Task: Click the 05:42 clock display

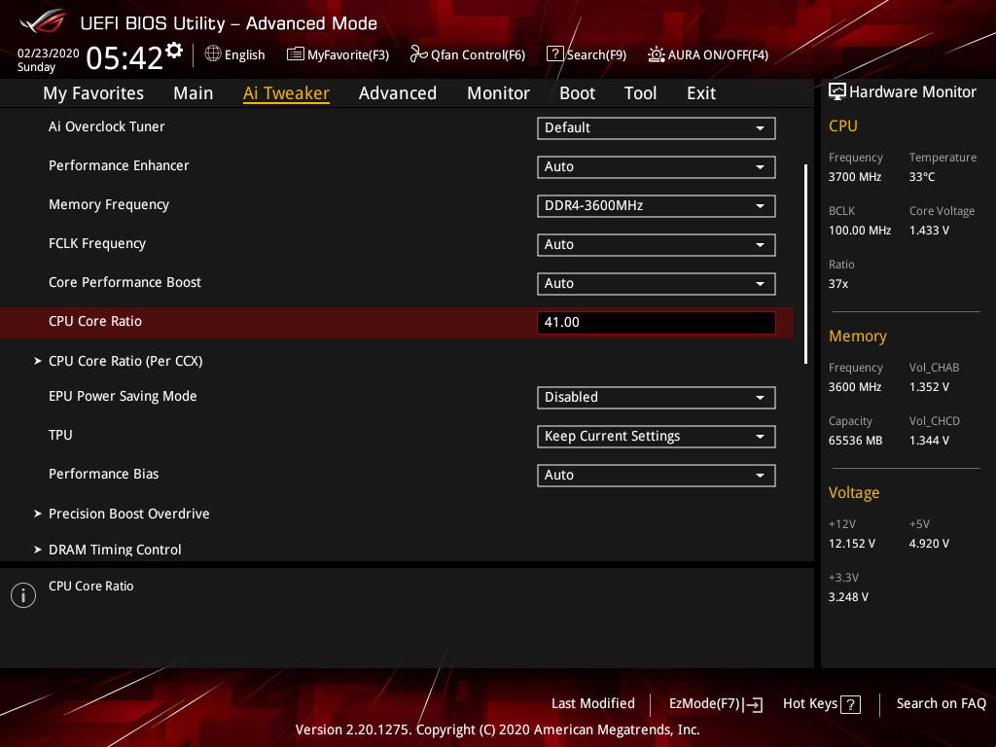Action: tap(124, 57)
